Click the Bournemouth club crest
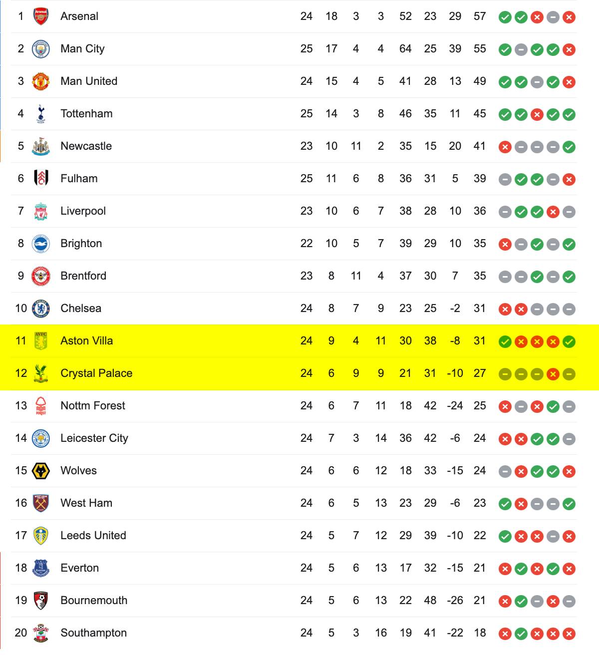Screen dimensions: 599x665 41,601
